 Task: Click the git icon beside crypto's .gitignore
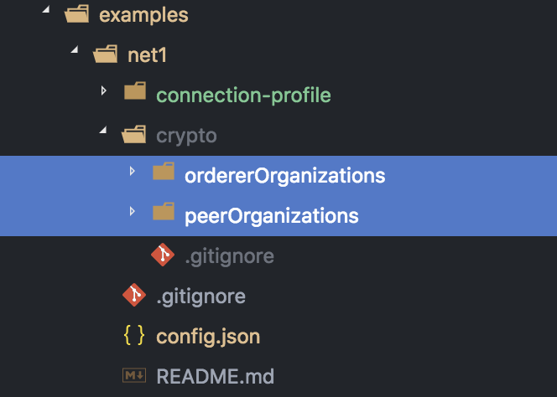[x=163, y=255]
